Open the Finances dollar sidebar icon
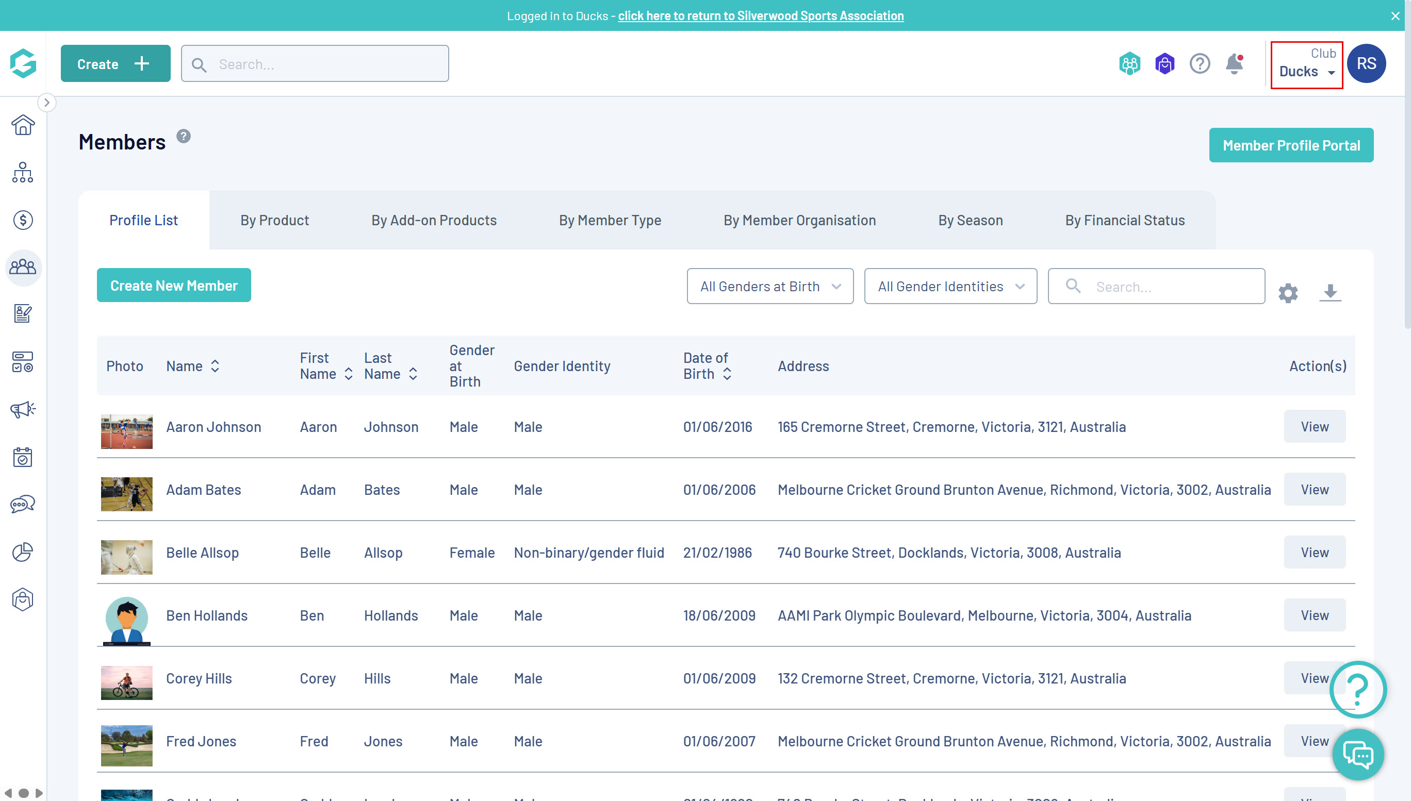Viewport: 1411px width, 801px height. click(x=23, y=220)
